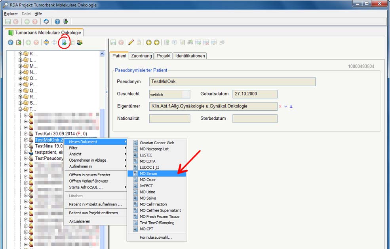Click the pencil edit icon in patient toolbar
This screenshot has height=249, width=390.
point(131,42)
